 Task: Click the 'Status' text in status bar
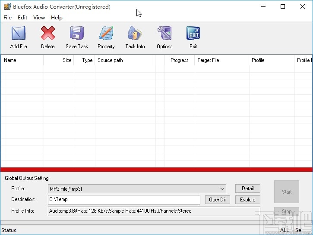[x=9, y=230]
